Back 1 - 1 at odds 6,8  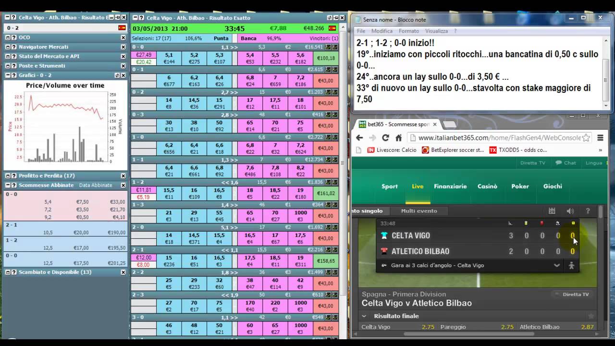(x=219, y=171)
